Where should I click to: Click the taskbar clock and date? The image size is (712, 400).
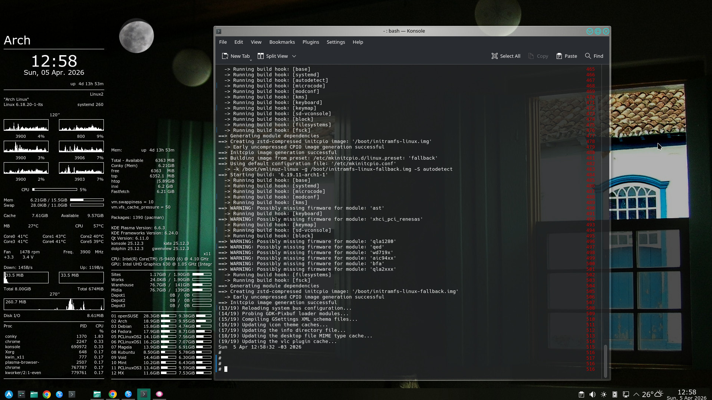[x=686, y=394]
